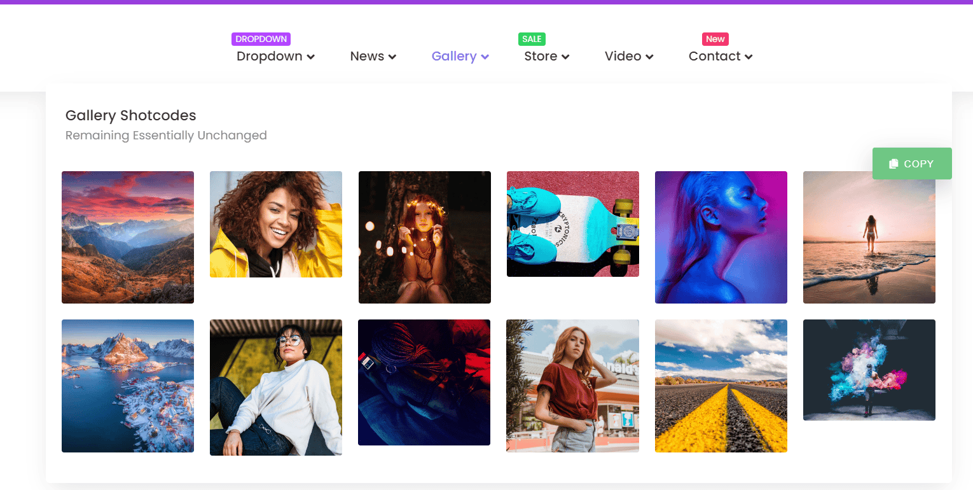Open the curly-haired woman in yellow jacket photo
Image resolution: width=973 pixels, height=490 pixels.
point(276,224)
